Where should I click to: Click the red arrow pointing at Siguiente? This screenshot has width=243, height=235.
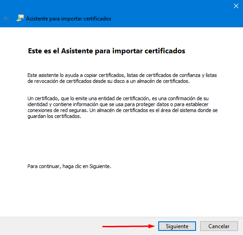tap(129, 226)
